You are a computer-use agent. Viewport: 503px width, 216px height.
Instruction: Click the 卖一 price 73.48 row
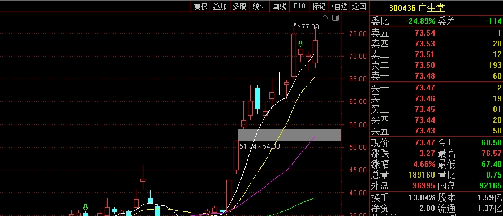coord(436,76)
